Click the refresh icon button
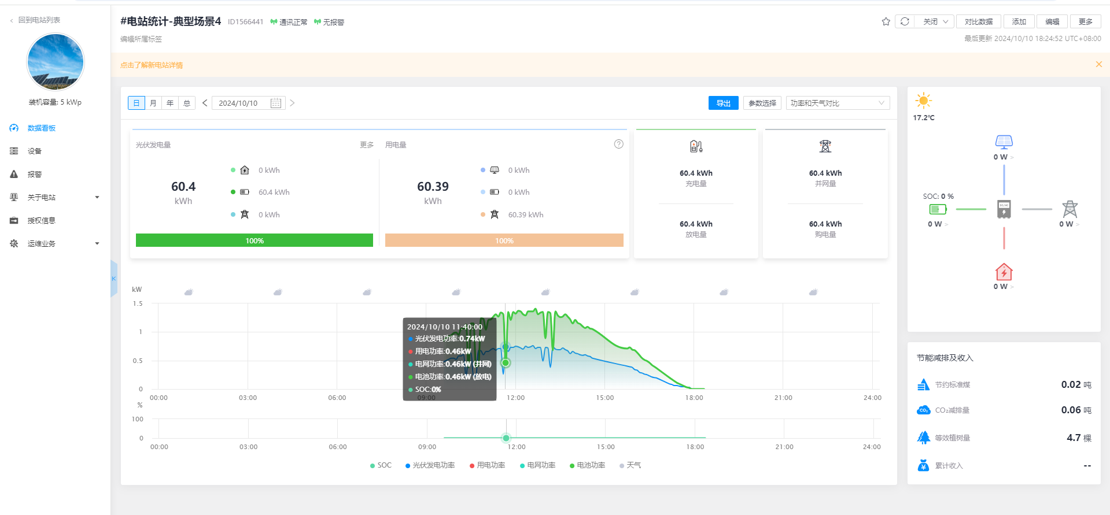This screenshot has width=1110, height=515. [x=905, y=22]
